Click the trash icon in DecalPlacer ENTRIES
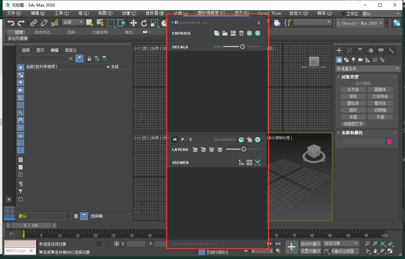Image resolution: width=405 pixels, height=259 pixels. (241, 33)
